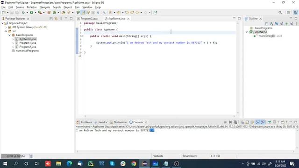
Task: Click the pin editor icon at toolbar end
Action: tap(156, 13)
